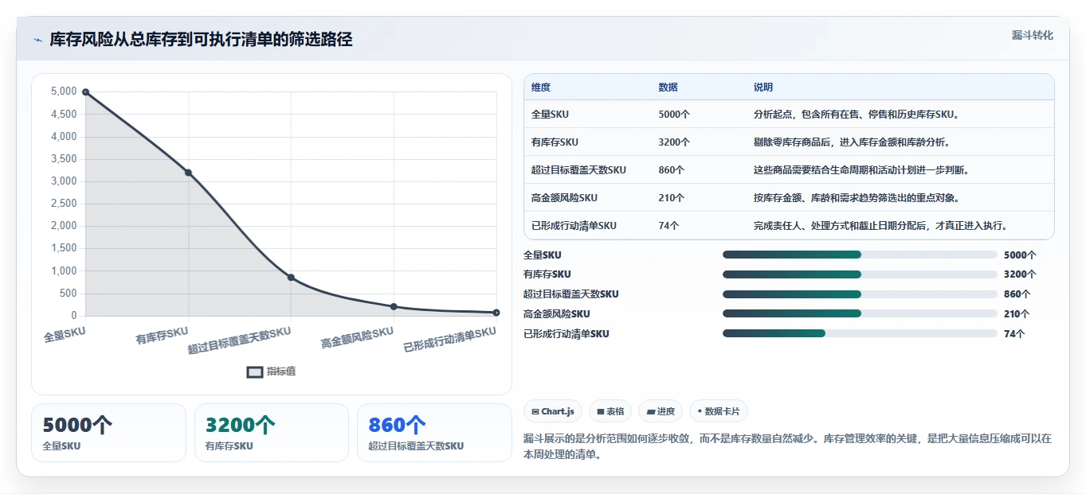
Task: Click the chart point for 超过目标覆盖天数SKU
Action: pos(291,278)
